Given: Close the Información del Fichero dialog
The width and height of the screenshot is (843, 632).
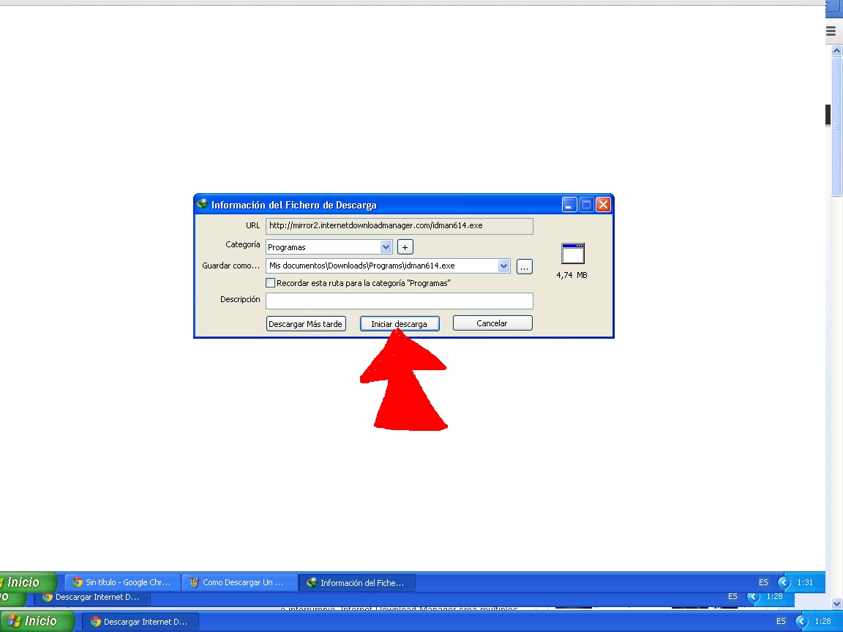Looking at the screenshot, I should click(604, 205).
